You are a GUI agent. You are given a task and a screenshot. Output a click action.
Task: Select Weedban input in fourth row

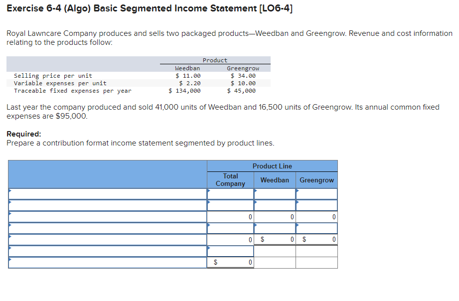click(275, 228)
